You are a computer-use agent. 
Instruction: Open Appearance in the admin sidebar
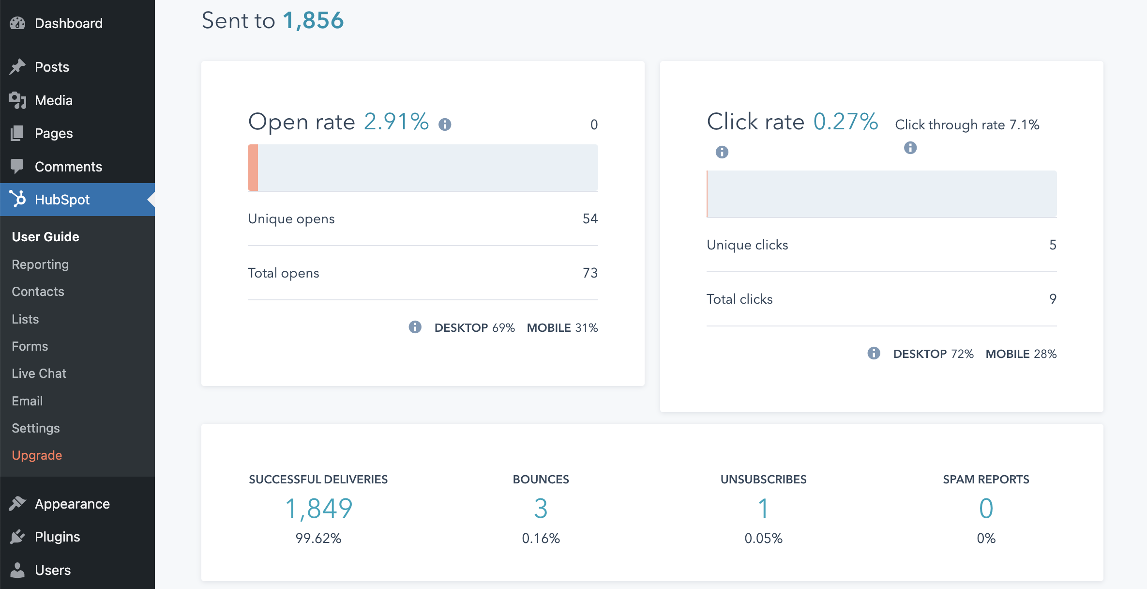pyautogui.click(x=72, y=504)
